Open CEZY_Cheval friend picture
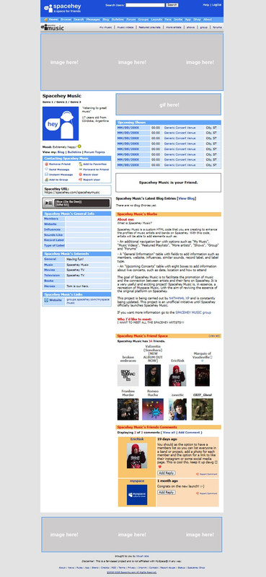This screenshot has width=266, height=577. point(203,409)
